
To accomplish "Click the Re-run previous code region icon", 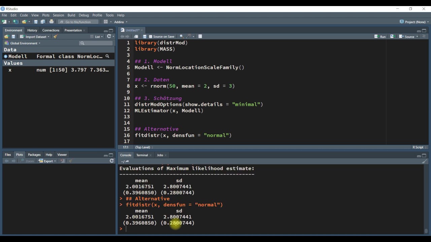I will [392, 36].
